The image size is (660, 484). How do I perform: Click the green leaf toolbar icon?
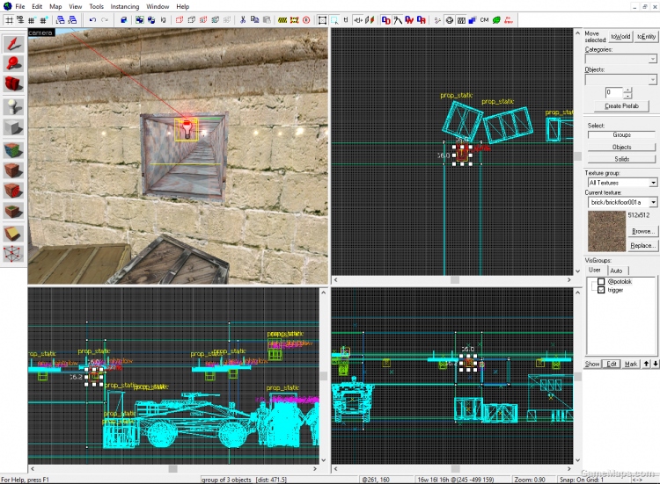point(496,19)
